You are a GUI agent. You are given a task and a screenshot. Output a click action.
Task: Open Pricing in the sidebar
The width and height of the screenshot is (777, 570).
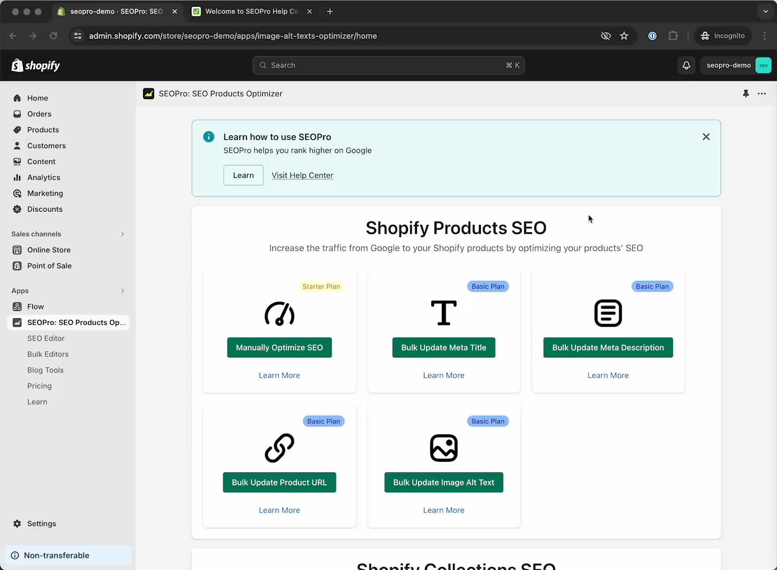click(40, 386)
